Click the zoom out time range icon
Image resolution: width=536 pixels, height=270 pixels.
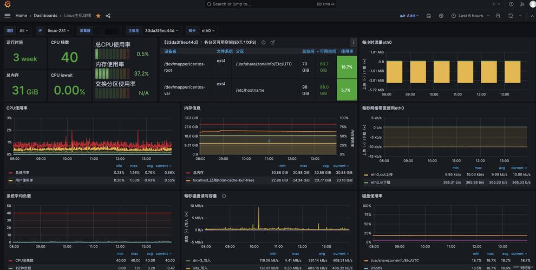tap(498, 16)
